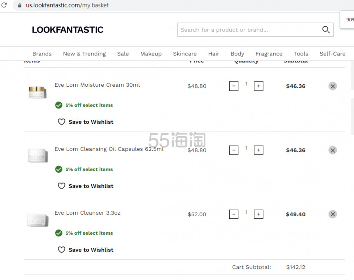Click the heart icon for Cleansing Oil Capsules wishlist
Viewport: 354px width, 280px height.
click(61, 186)
